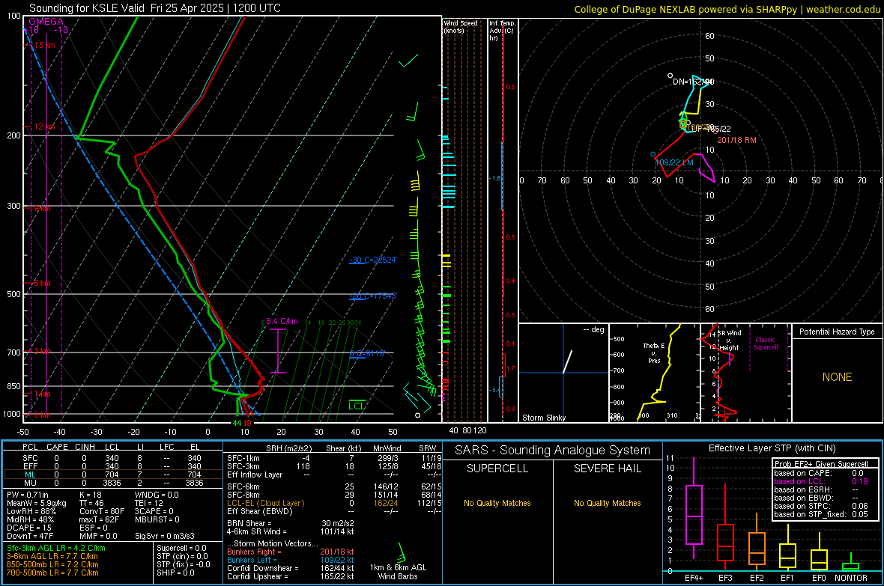Click the red 'Bunkers Right =' label
884x586 pixels.
click(x=254, y=552)
